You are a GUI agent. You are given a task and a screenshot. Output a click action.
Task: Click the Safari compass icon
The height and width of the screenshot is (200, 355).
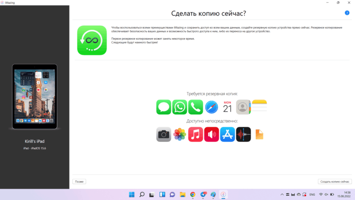click(212, 107)
